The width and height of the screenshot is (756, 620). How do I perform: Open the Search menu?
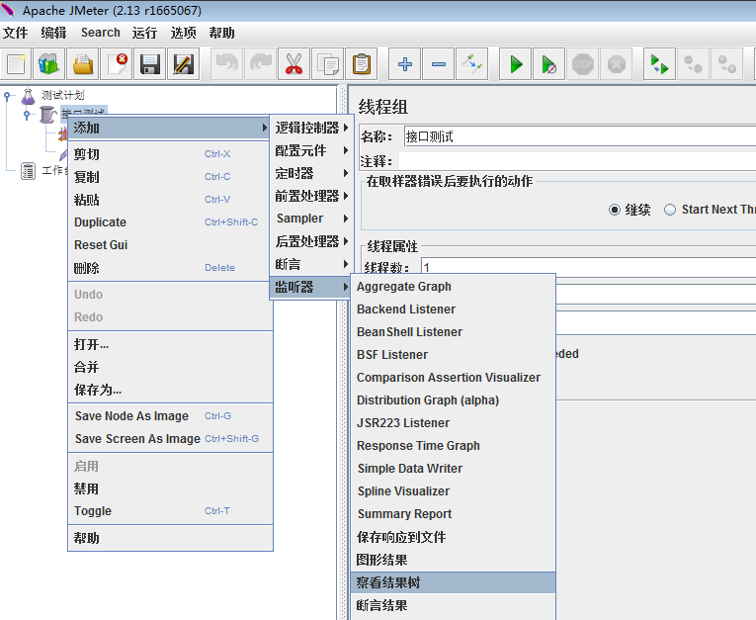point(100,33)
